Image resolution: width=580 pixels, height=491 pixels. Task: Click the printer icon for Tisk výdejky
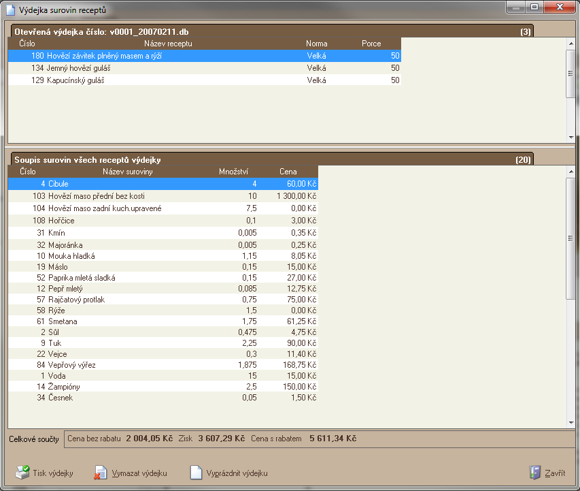[x=22, y=473]
